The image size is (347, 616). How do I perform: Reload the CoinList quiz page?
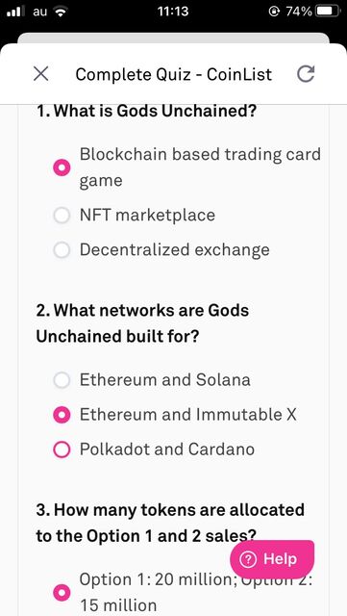point(306,74)
